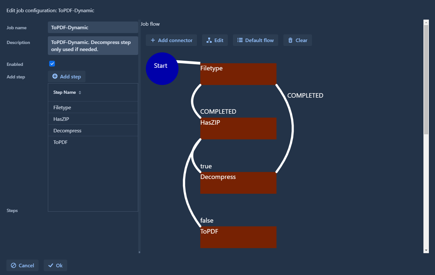This screenshot has width=435, height=275.
Task: Focus the Job name input field
Action: click(x=93, y=27)
